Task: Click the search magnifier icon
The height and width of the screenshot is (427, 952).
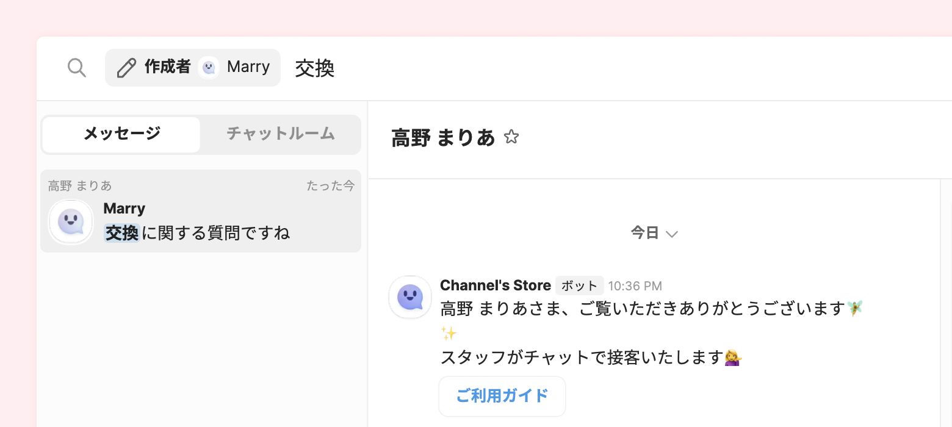Action: tap(76, 68)
